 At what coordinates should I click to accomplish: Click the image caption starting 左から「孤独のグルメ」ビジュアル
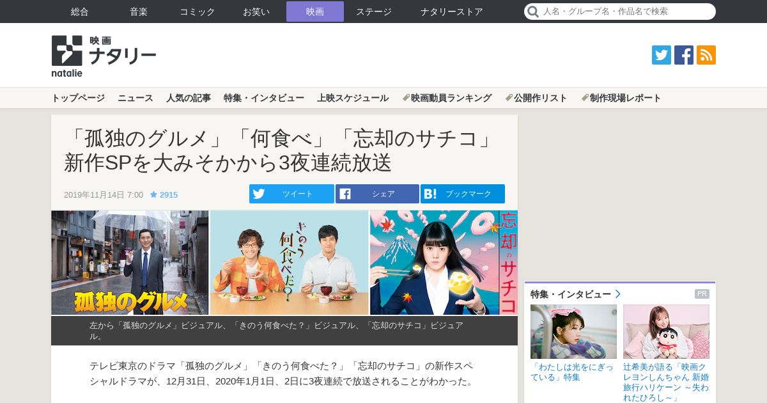coord(277,331)
